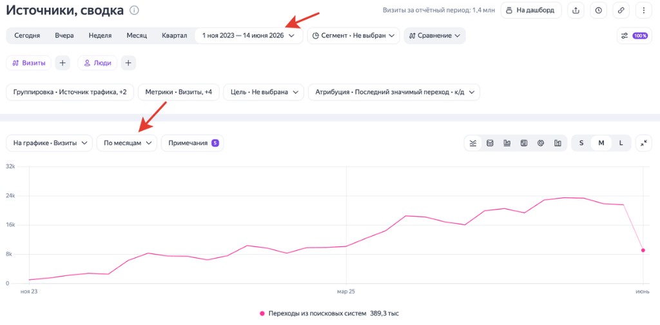Toggle the Переходы из поисковых систем legend item
Screen dimensions: 660x325
point(329,313)
